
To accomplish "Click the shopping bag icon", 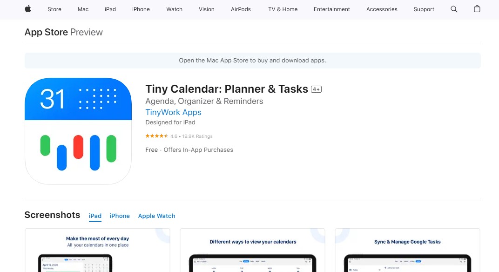I will [x=477, y=9].
